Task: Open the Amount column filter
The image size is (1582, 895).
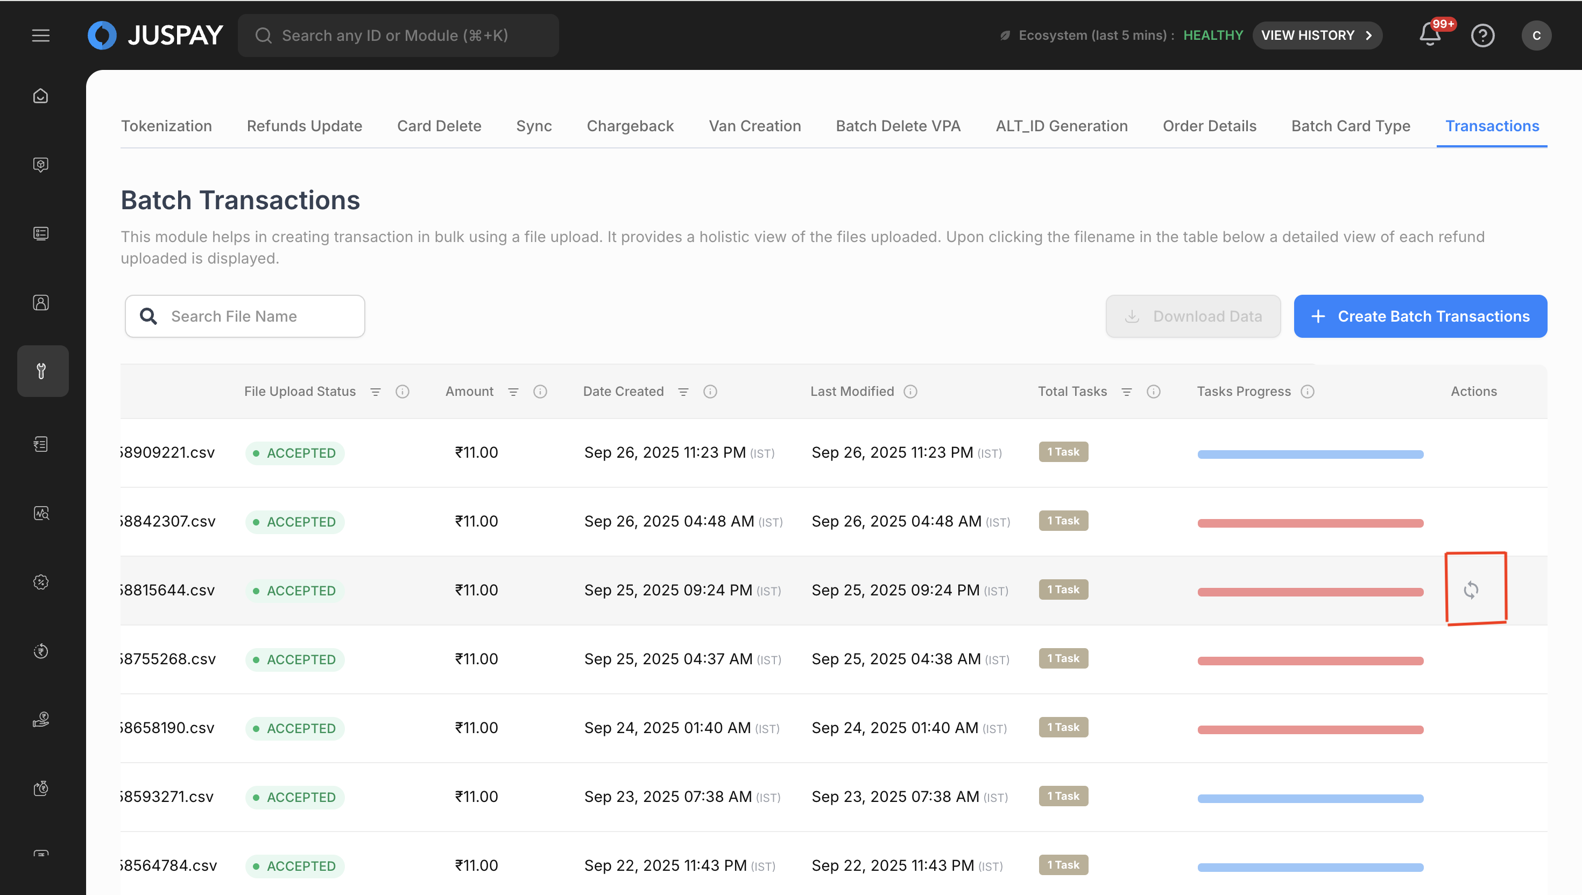Action: [x=513, y=392]
